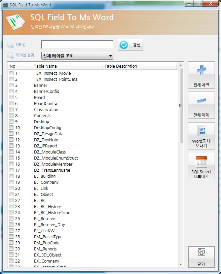Click the vertical scrollbar thumb
Viewport: 221px width, 274px height.
(181, 106)
